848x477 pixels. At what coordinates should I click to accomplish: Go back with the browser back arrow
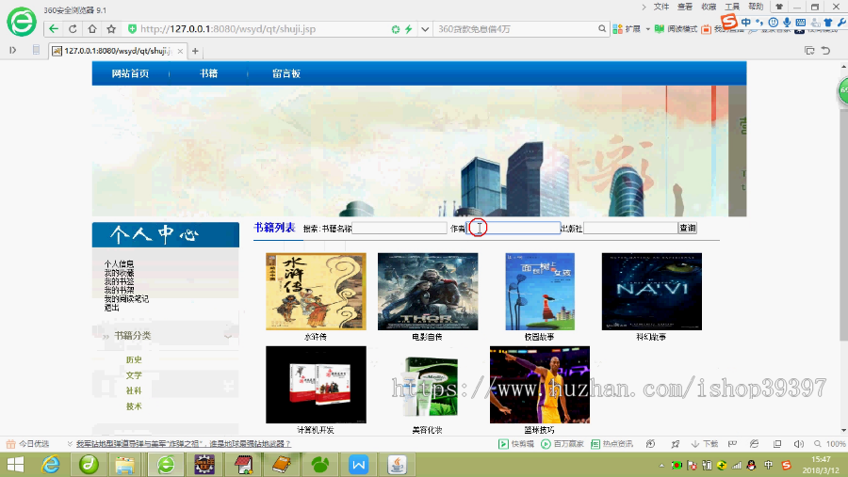click(x=53, y=29)
